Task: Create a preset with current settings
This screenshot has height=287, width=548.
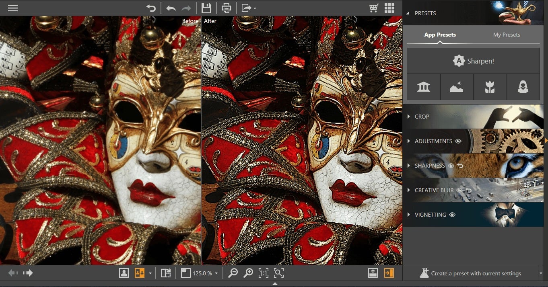Action: point(470,273)
